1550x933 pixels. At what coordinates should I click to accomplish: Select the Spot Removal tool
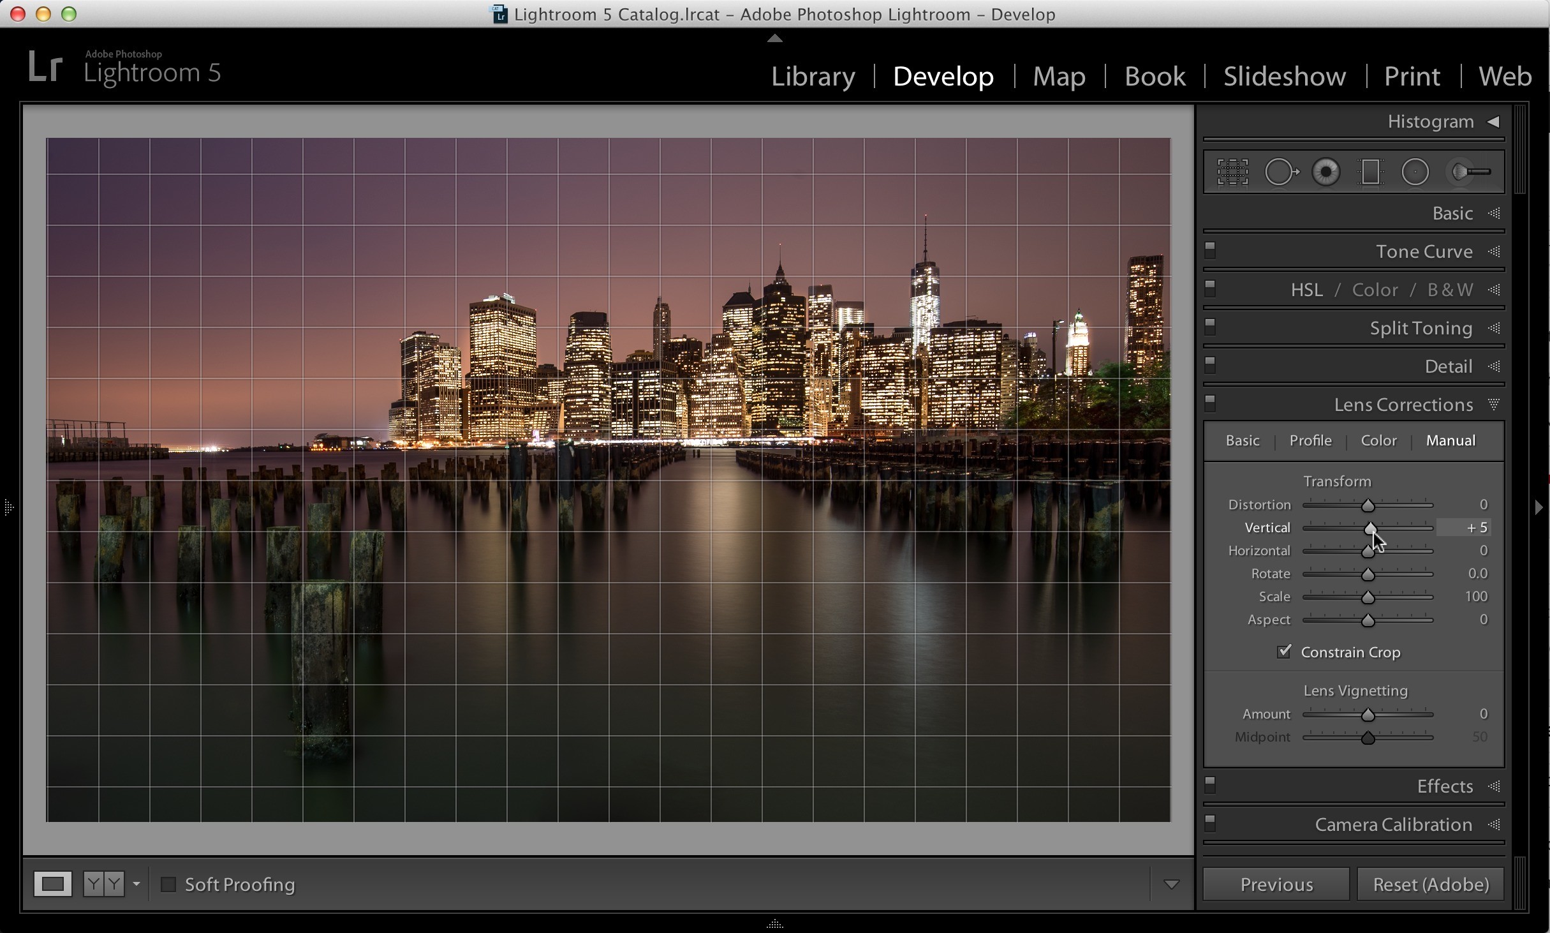pyautogui.click(x=1281, y=172)
